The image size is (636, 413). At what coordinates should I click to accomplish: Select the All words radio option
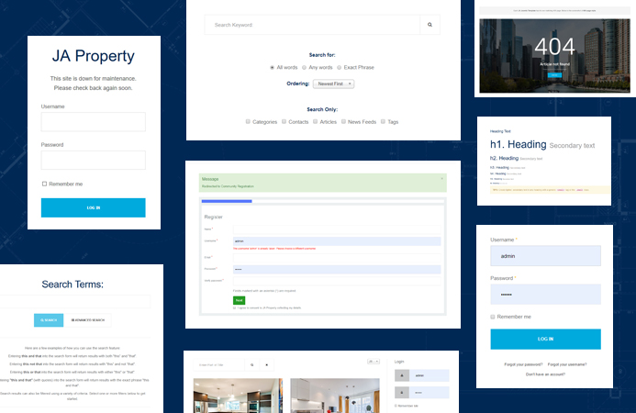click(x=273, y=67)
